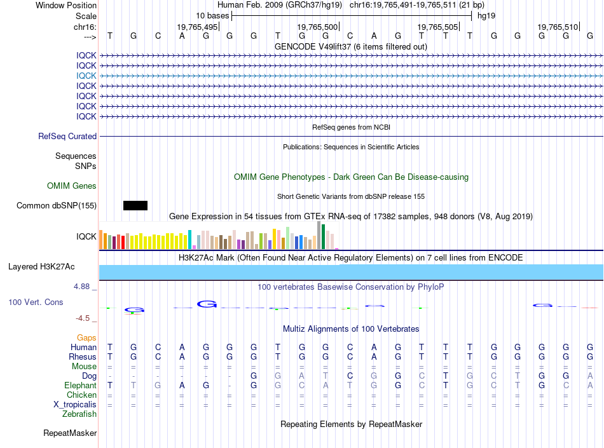Click the 19,765,500 position marker on ruler
604x448 pixels.
click(x=318, y=27)
